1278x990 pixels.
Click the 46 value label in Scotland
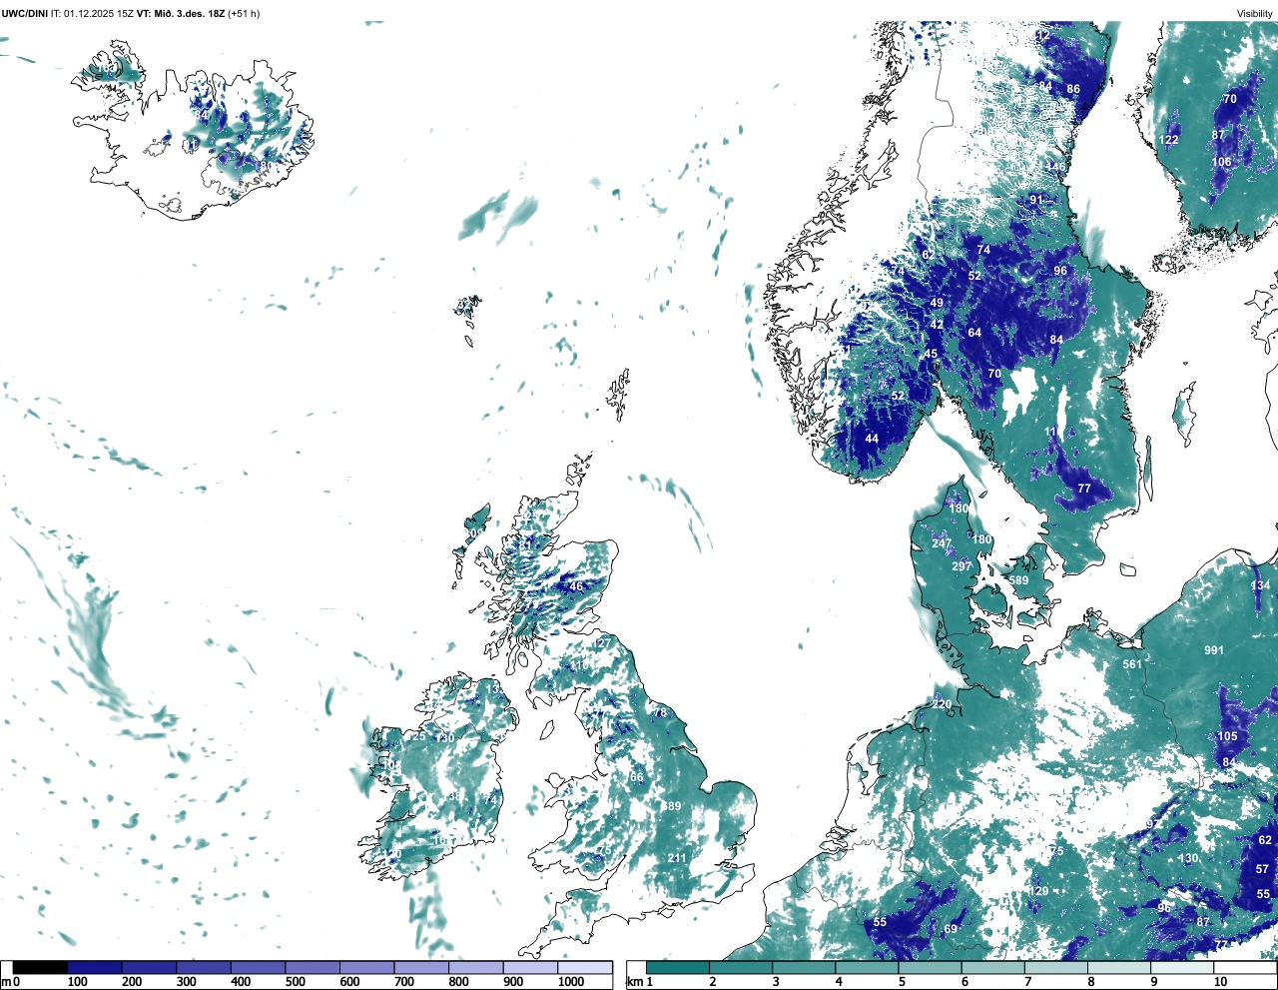pos(576,586)
